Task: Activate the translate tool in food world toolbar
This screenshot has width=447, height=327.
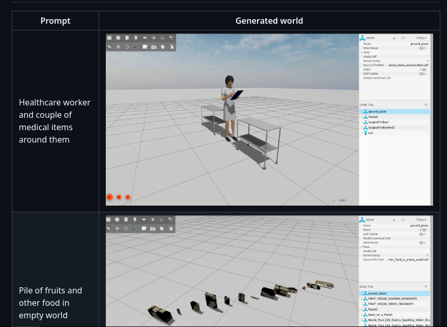Action: click(x=117, y=228)
